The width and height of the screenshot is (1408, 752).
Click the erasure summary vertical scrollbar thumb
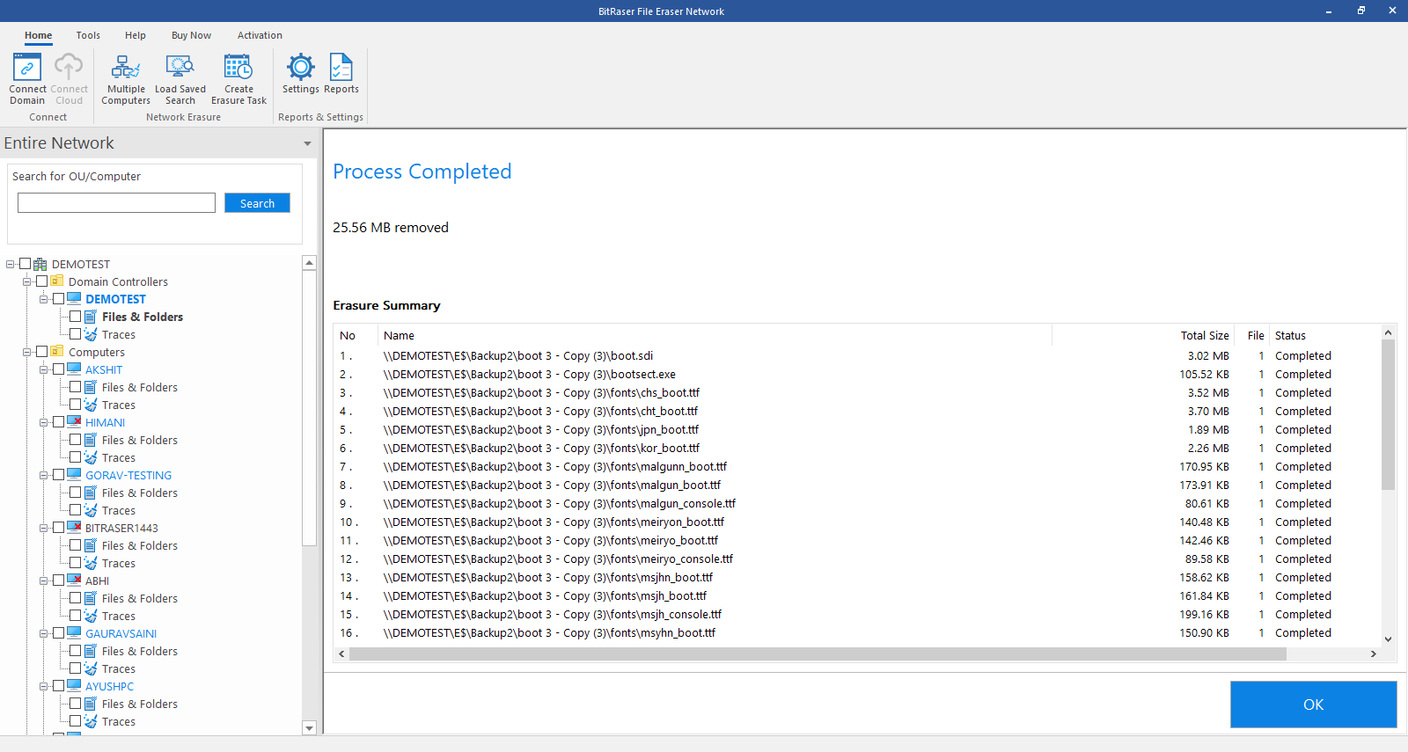(x=1388, y=414)
